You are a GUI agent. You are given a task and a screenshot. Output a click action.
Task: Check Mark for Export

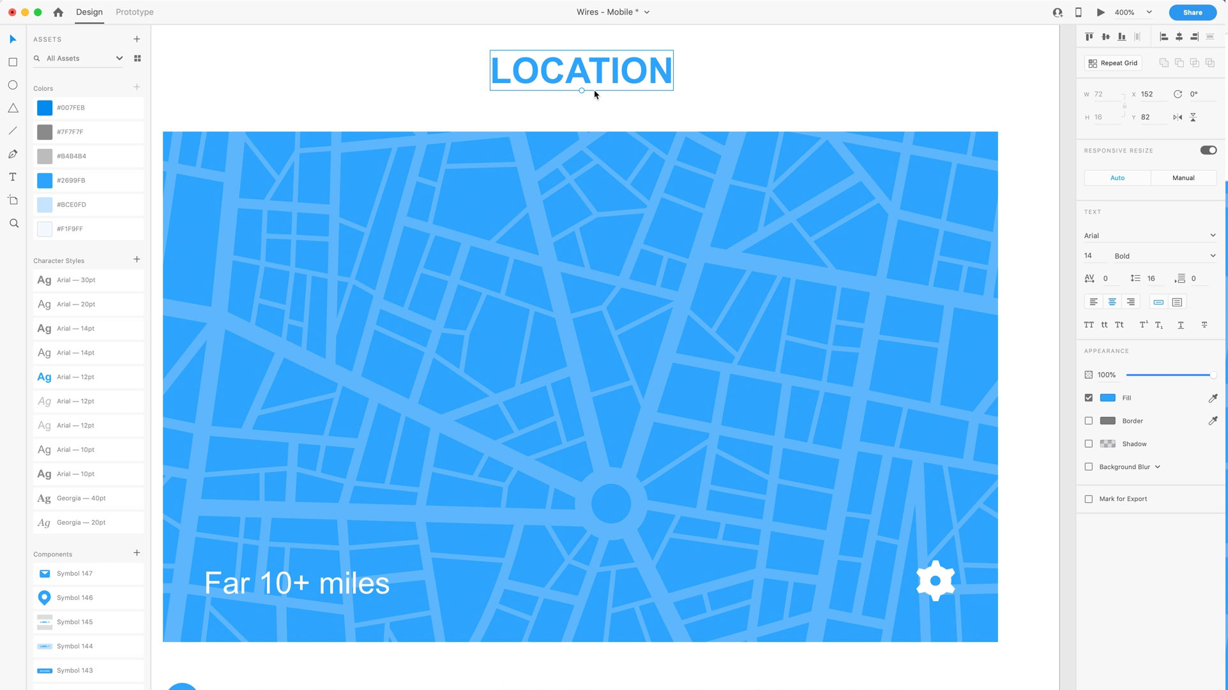[x=1089, y=499]
